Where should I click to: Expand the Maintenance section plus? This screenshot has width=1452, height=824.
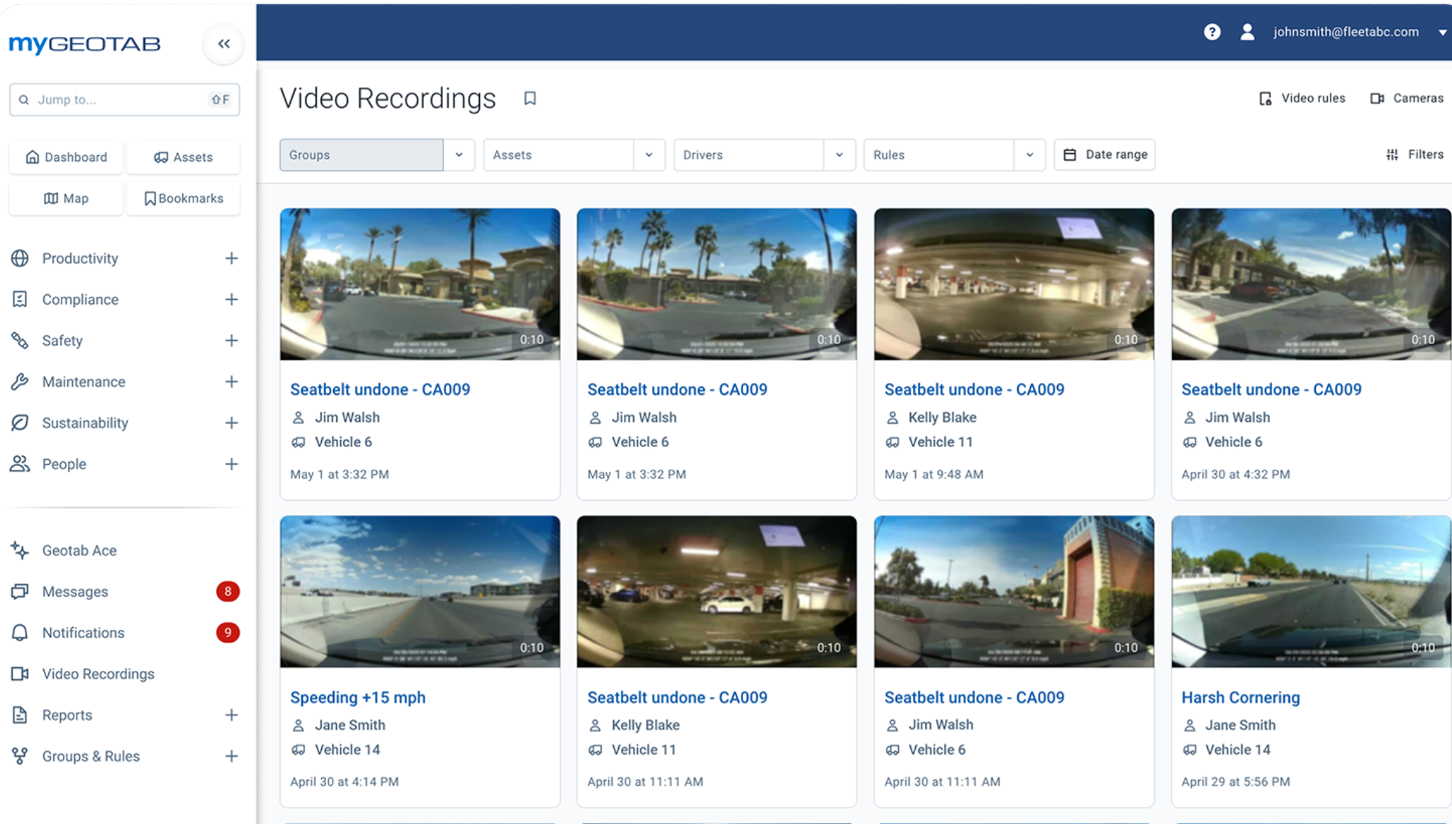coord(231,382)
